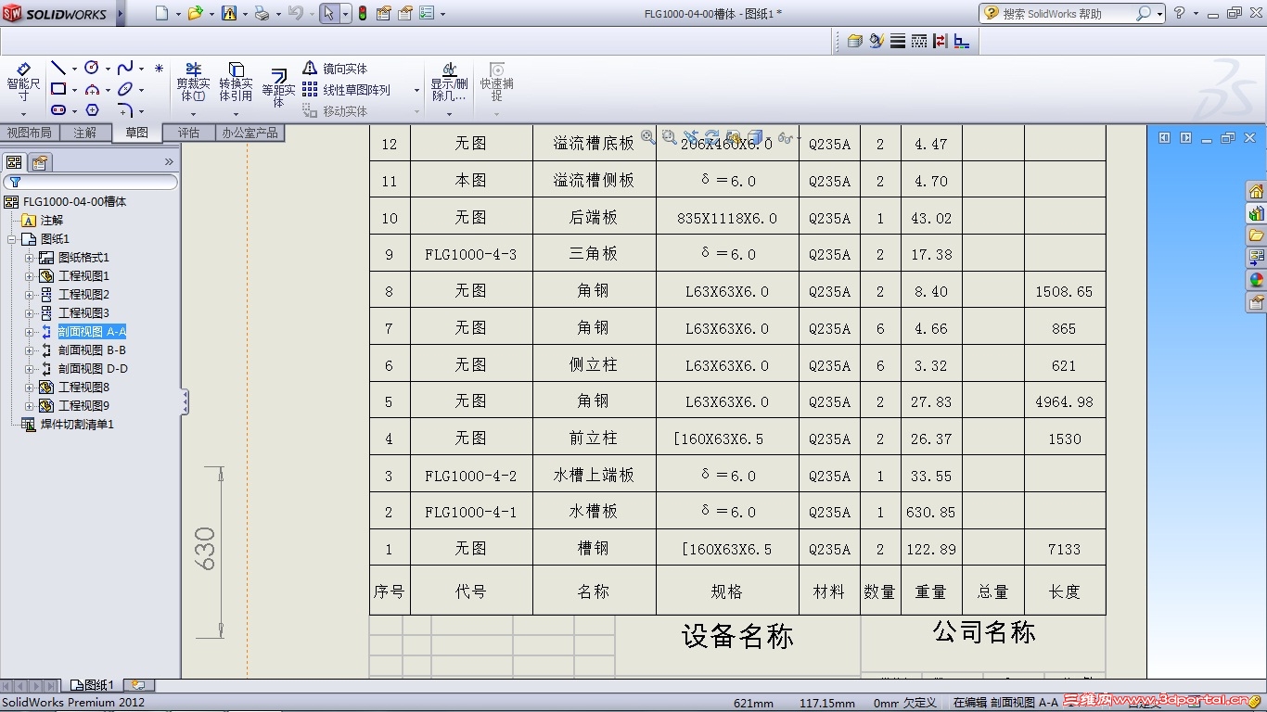Select 剖面视图 D-D in the tree

coord(93,369)
